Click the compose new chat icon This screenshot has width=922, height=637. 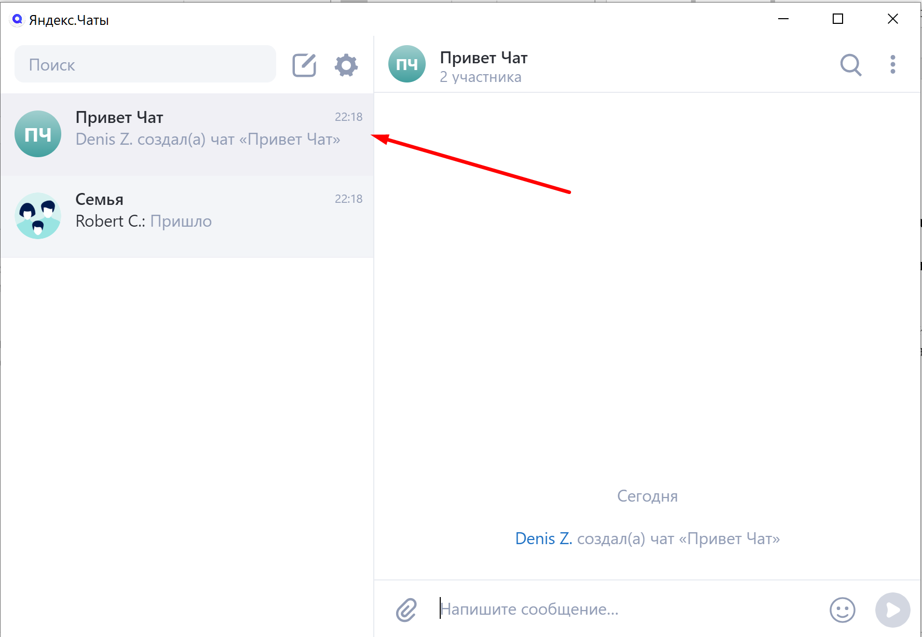point(304,65)
